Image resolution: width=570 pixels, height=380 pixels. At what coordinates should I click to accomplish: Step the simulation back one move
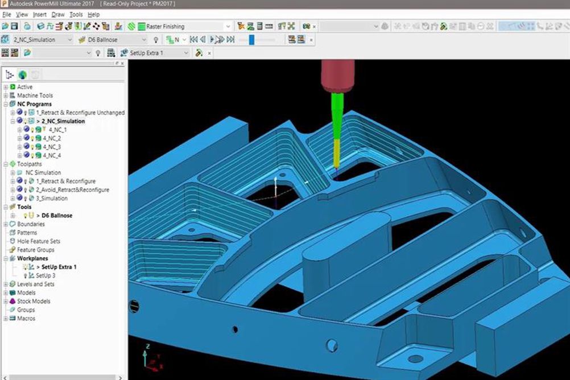(203, 40)
